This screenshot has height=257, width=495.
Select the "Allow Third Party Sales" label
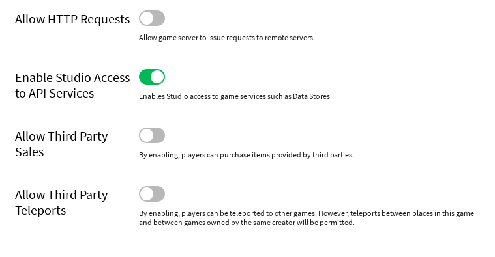coord(61,144)
